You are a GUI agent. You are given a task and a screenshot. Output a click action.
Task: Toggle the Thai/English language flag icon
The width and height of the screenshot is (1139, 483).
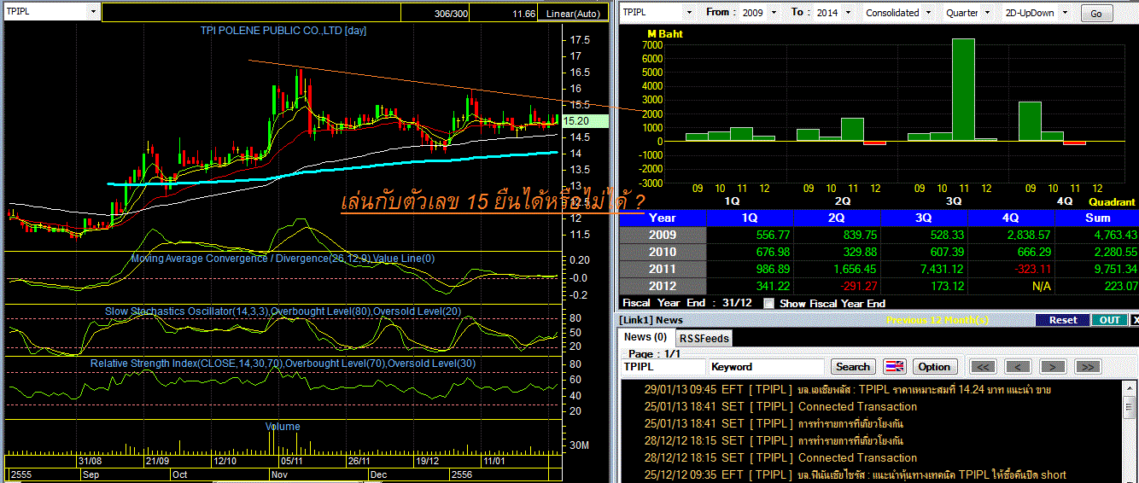click(x=894, y=366)
